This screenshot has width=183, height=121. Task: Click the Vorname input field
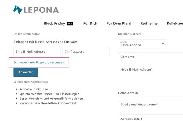point(151,57)
